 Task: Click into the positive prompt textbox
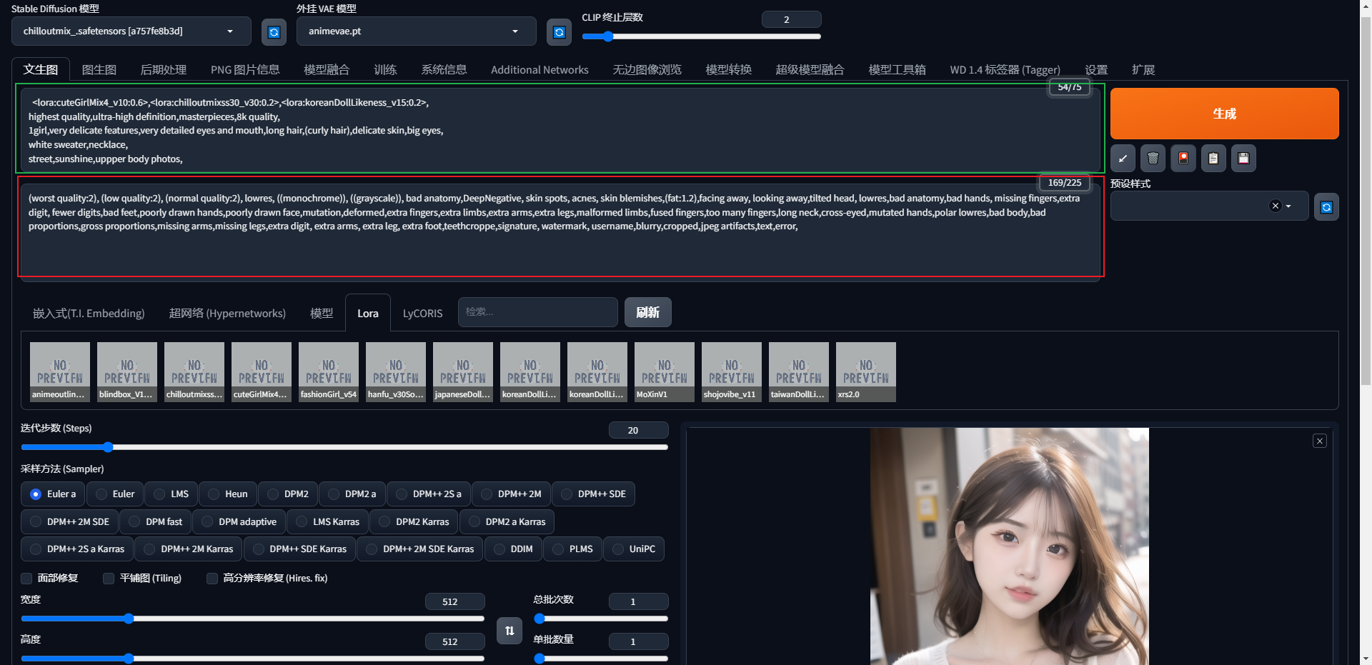point(560,130)
